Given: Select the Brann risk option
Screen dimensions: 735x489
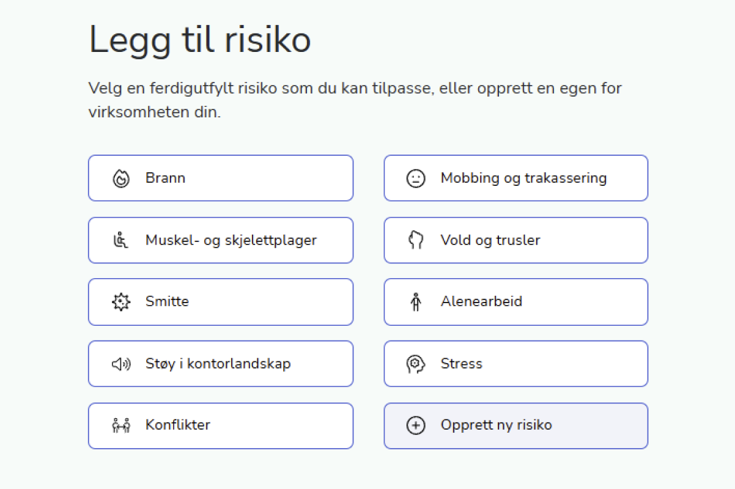Looking at the screenshot, I should [x=221, y=178].
